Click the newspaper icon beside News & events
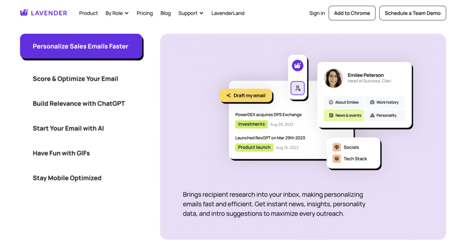This screenshot has height=243, width=463. (x=331, y=115)
